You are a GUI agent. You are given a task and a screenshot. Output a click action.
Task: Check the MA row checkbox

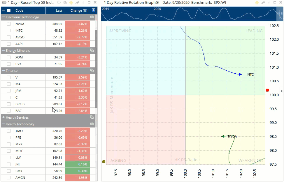[x=9, y=84]
